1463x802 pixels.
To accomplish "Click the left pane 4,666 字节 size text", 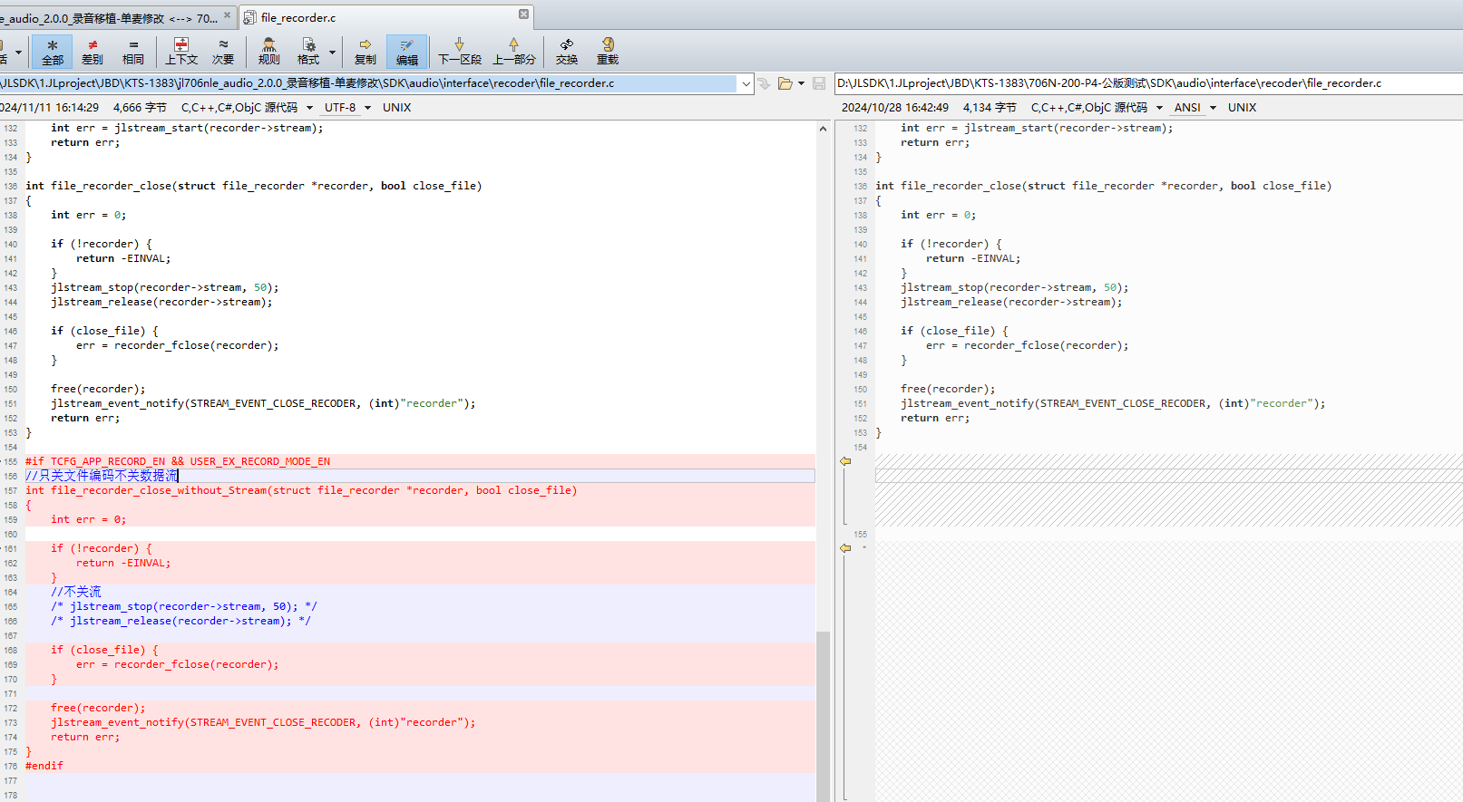I will pyautogui.click(x=140, y=108).
